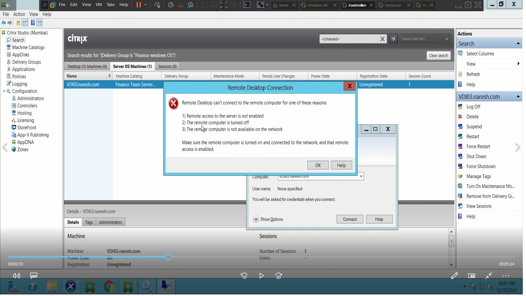Screen dimensions: 526x296
Task: Open Action menu in MMC menu bar
Action: pyautogui.click(x=19, y=14)
